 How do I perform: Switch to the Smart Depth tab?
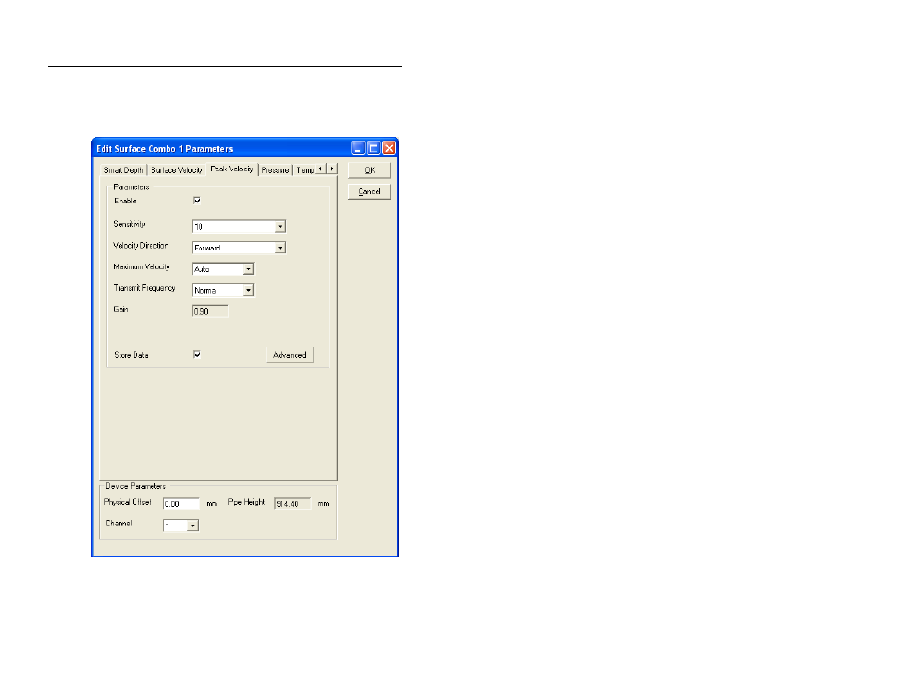click(x=123, y=170)
